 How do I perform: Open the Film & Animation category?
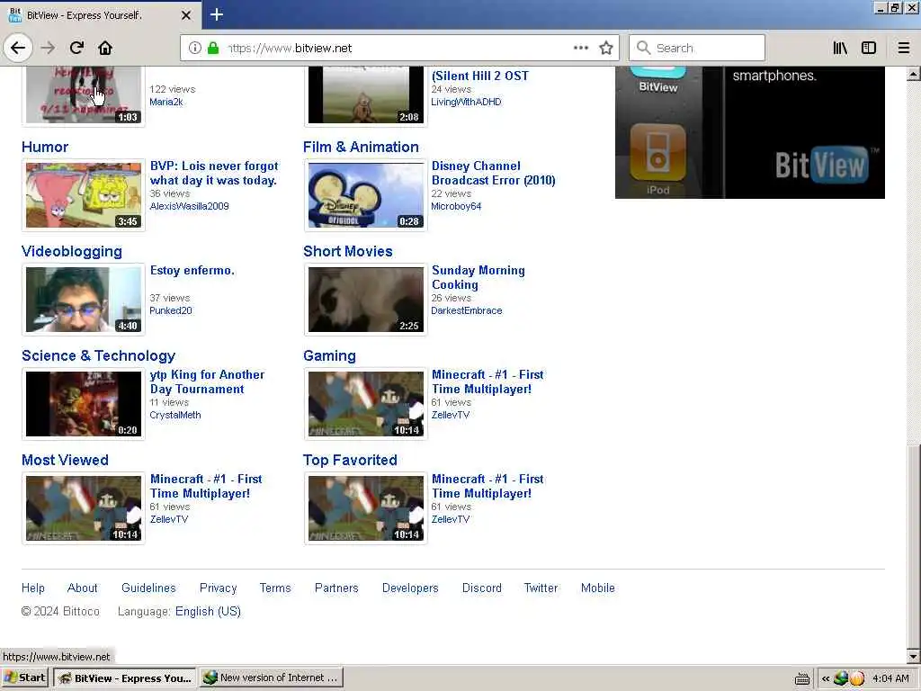click(x=361, y=147)
